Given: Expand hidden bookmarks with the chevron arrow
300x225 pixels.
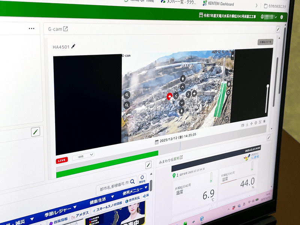Looking at the screenshot, I should point(256,5).
